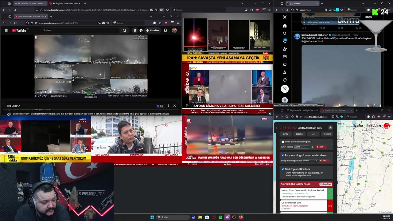Open Alert sound dropdown
Screen dimensions: 393x221
[x=302, y=147]
